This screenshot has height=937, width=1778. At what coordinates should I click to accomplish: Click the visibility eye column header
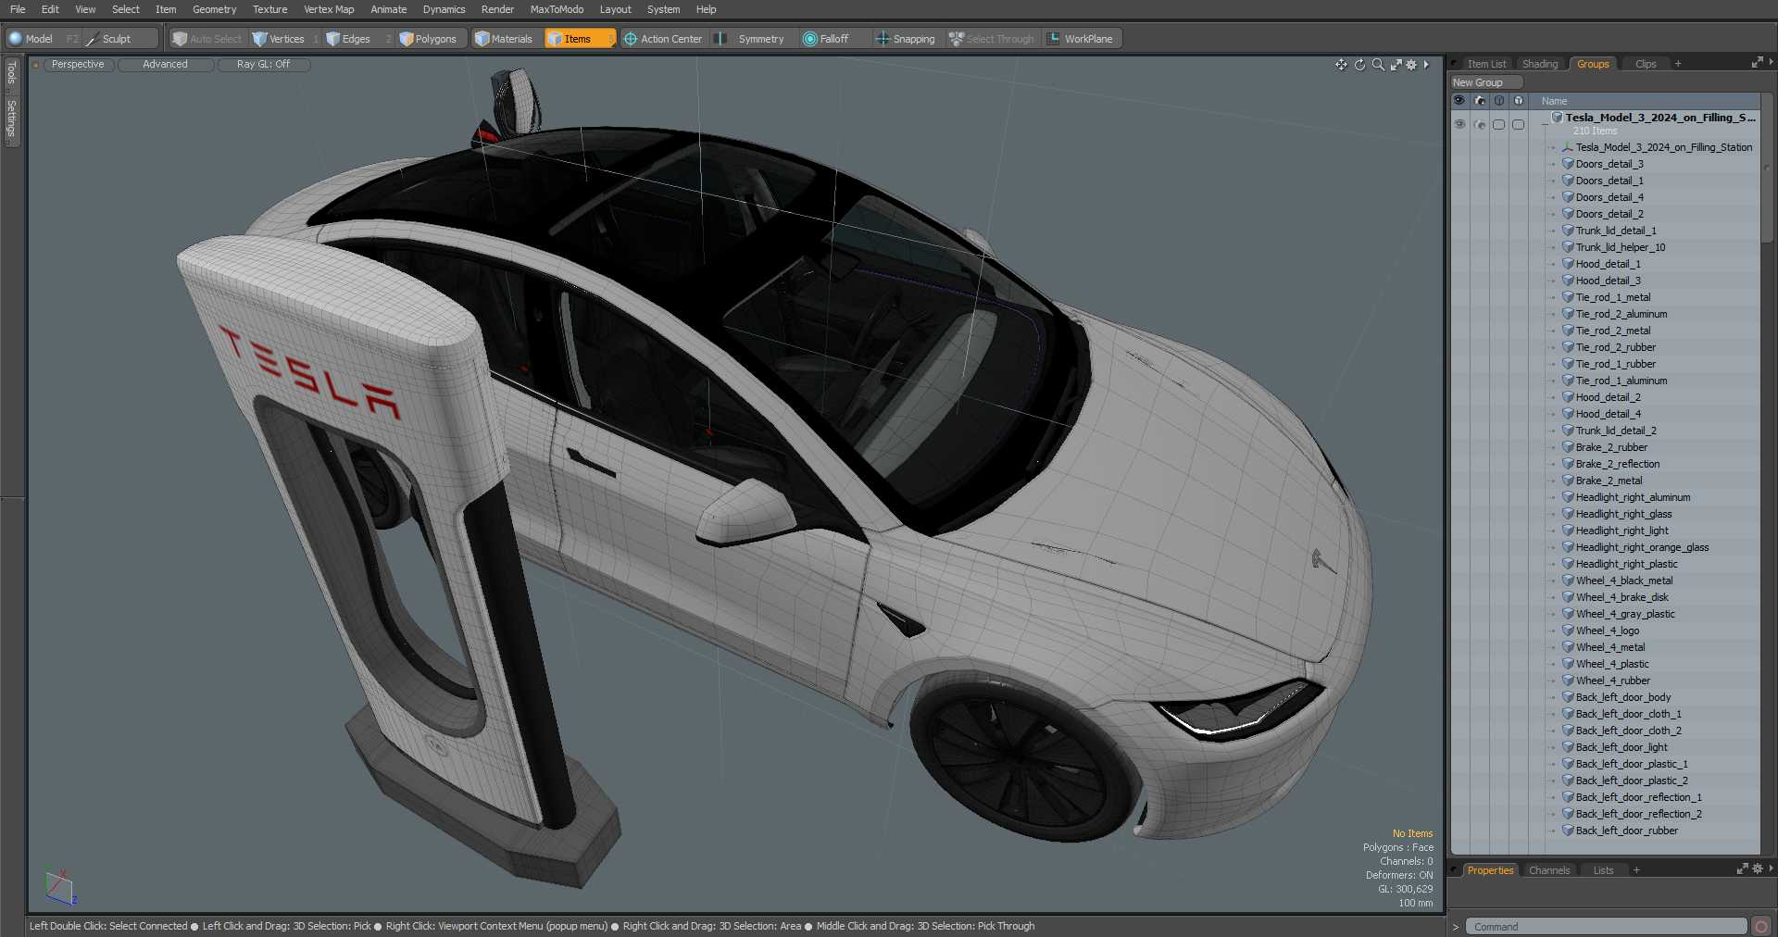1459,101
